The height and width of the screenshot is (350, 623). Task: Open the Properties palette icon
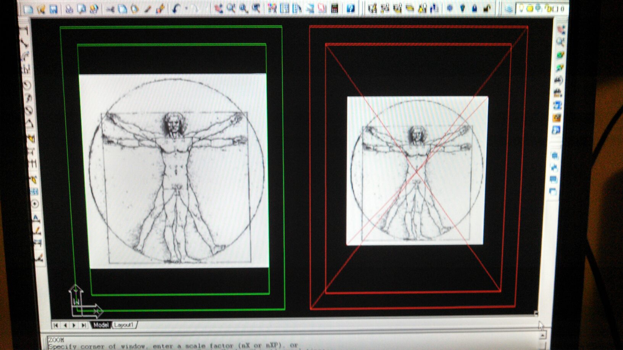(x=272, y=8)
